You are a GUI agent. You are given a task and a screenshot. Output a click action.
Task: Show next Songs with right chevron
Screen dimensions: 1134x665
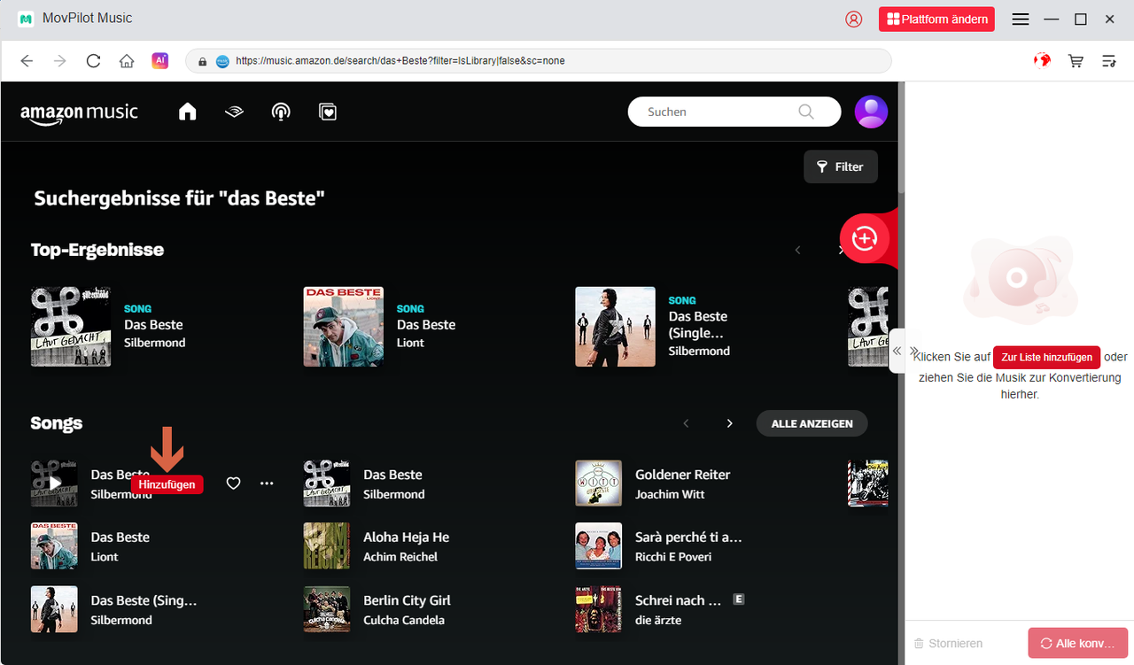point(730,423)
